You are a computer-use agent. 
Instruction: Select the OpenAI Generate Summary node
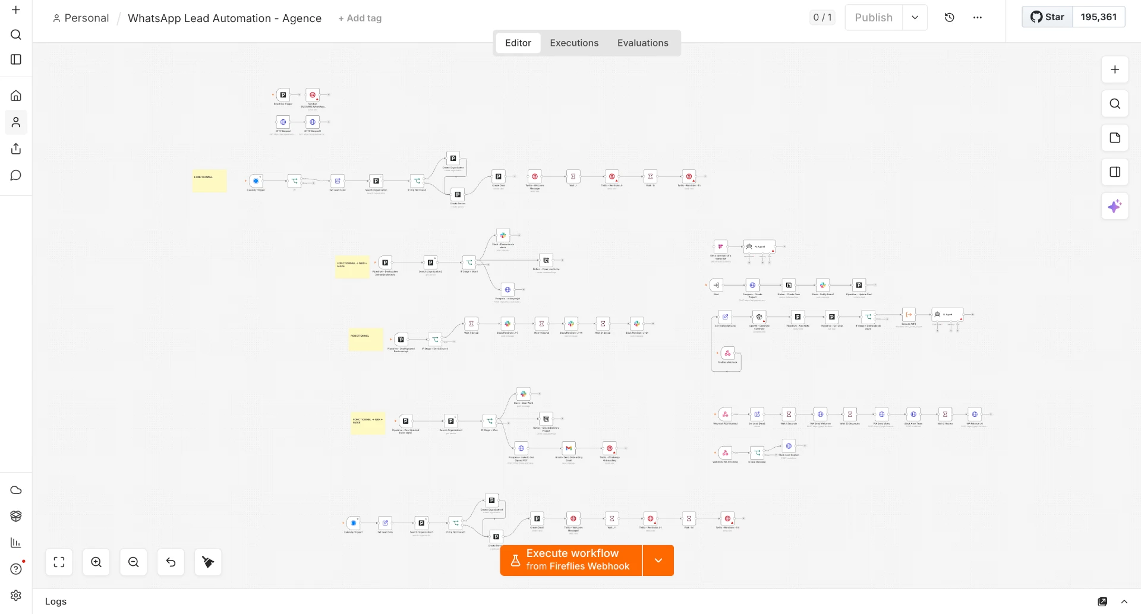pyautogui.click(x=759, y=317)
